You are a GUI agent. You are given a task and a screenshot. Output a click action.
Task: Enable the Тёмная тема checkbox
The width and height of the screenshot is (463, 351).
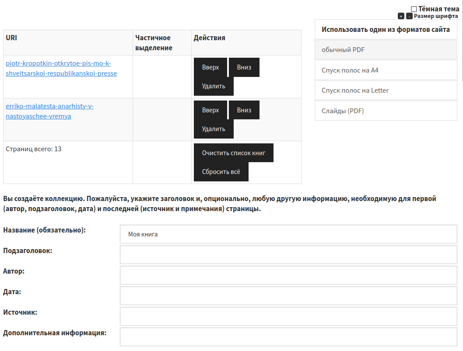(x=414, y=9)
